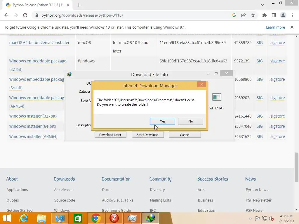The height and width of the screenshot is (224, 299).
Task: Open the performance monitor taskbar icon
Action: click(132, 218)
